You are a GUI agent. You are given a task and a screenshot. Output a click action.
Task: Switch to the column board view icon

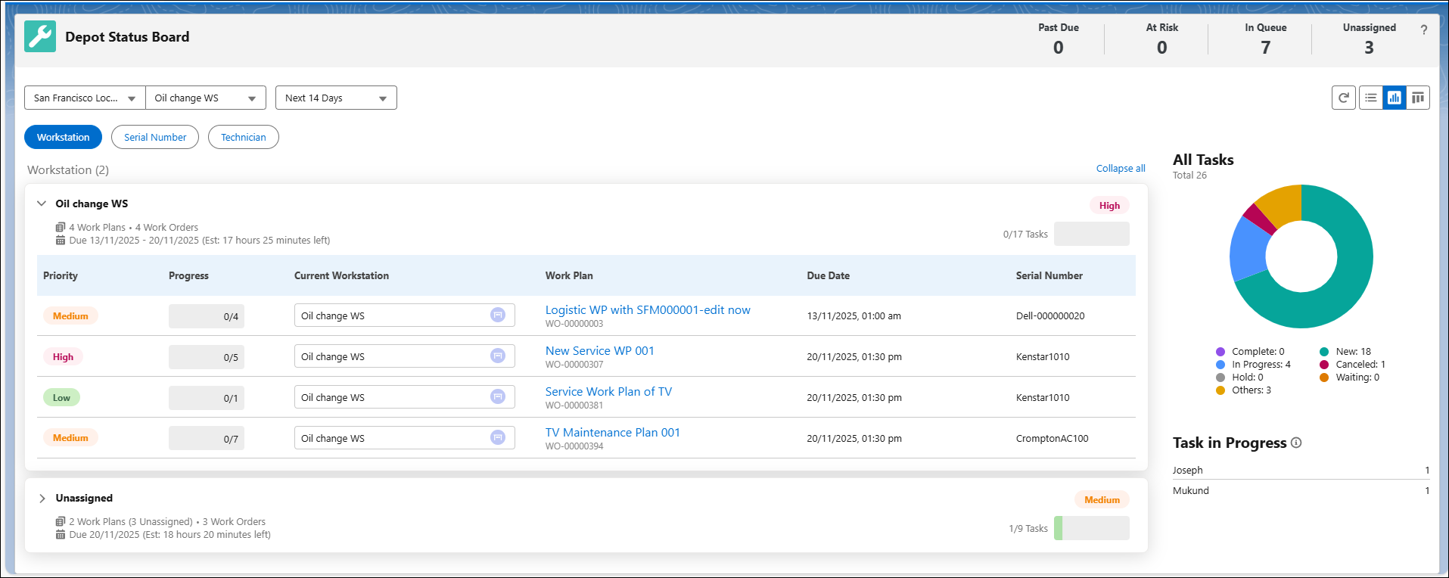1418,98
